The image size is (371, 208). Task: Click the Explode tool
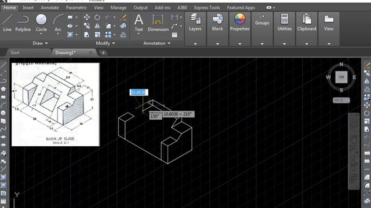click(x=123, y=26)
